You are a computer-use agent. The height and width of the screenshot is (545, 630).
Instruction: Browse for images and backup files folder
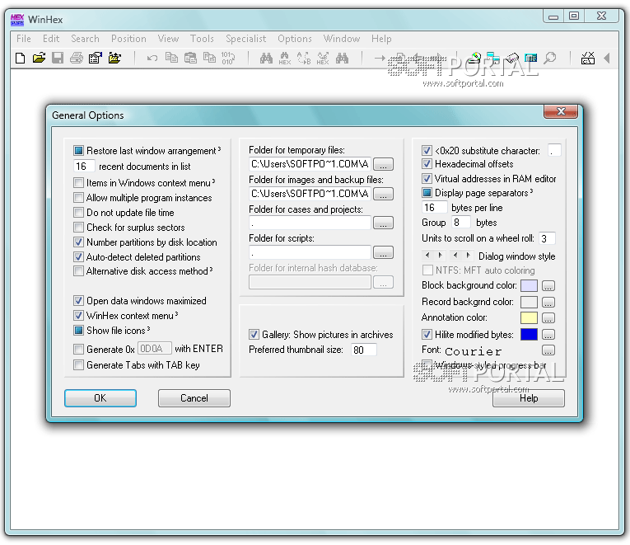tap(383, 194)
